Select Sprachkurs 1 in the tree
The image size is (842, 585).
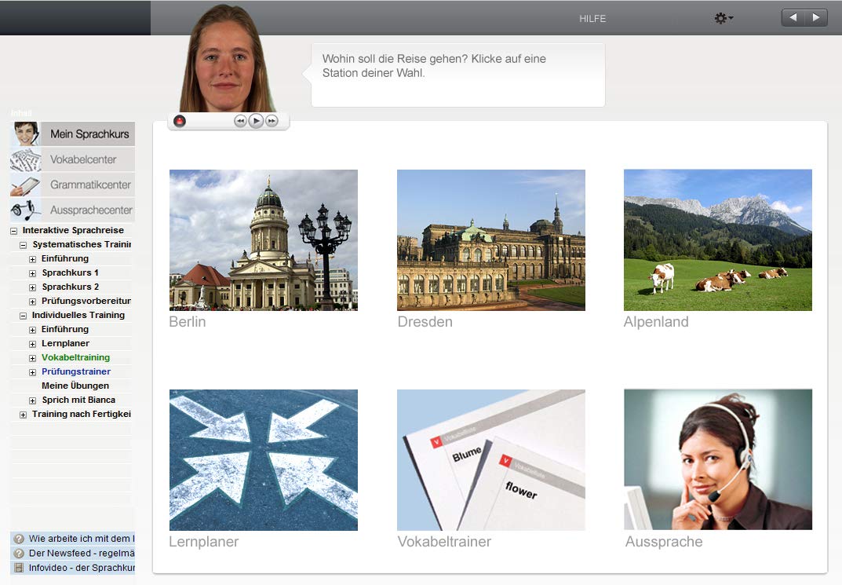tap(70, 272)
